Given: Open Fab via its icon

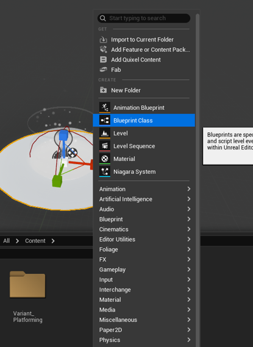Looking at the screenshot, I should click(x=103, y=70).
